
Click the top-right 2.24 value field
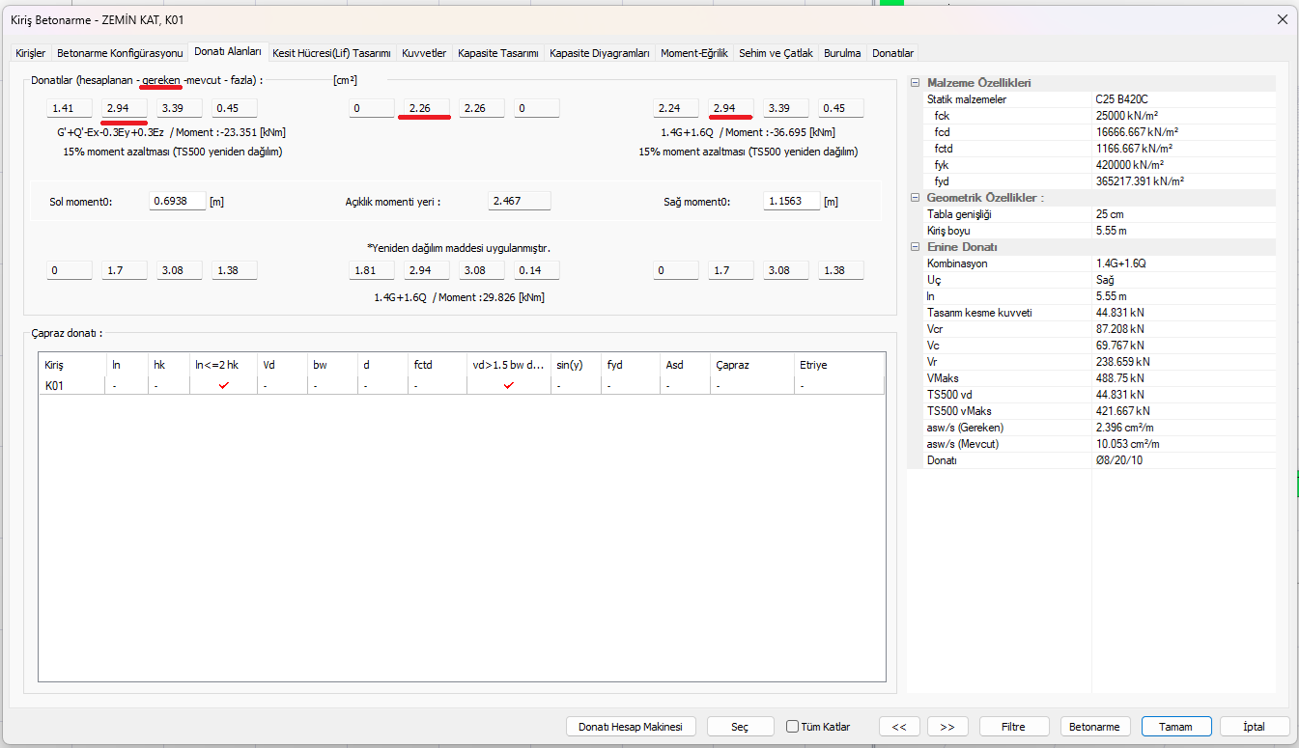point(676,108)
